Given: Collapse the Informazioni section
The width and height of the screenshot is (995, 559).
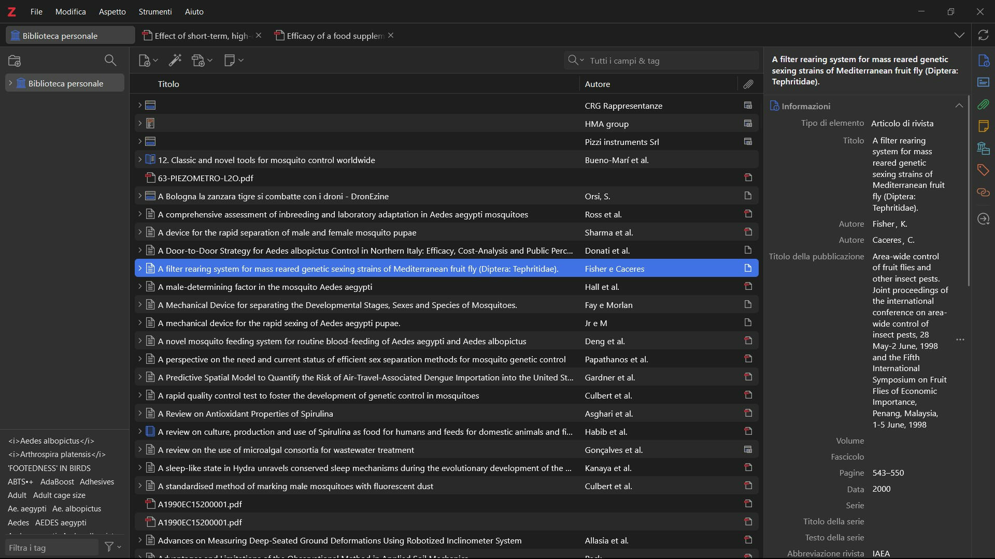Looking at the screenshot, I should [x=959, y=106].
